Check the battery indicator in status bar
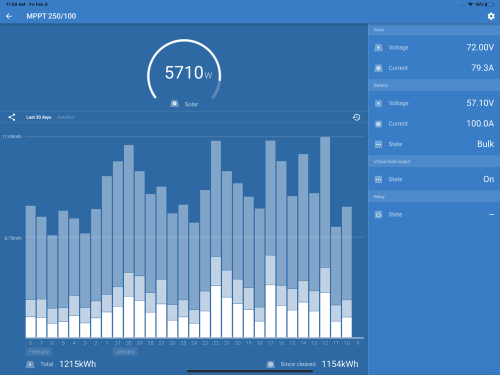This screenshot has width=500, height=375. pyautogui.click(x=489, y=4)
